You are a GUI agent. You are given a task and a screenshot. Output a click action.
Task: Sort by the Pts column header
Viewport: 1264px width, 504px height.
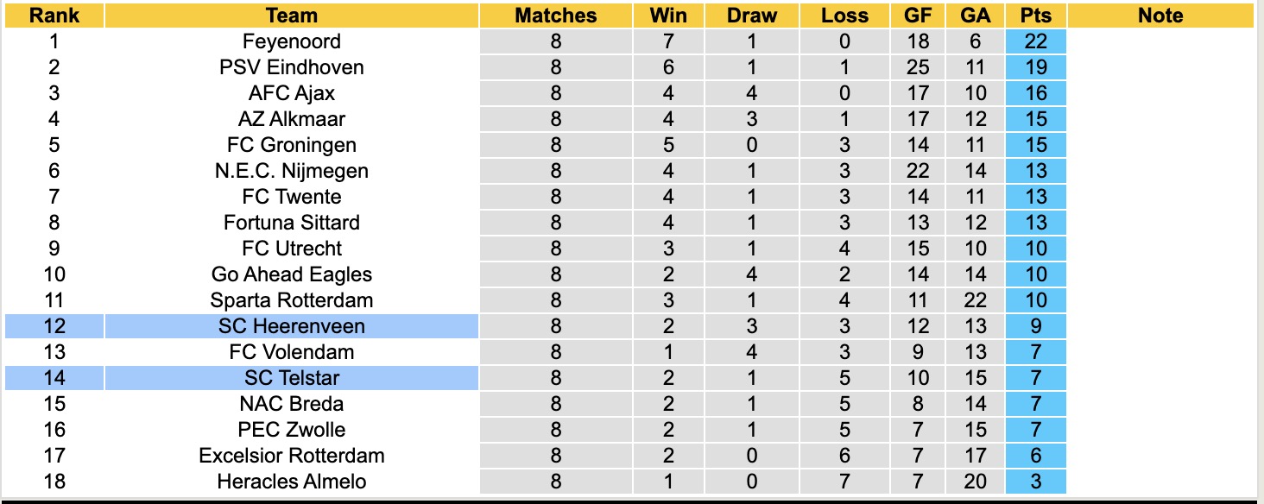click(x=1036, y=16)
